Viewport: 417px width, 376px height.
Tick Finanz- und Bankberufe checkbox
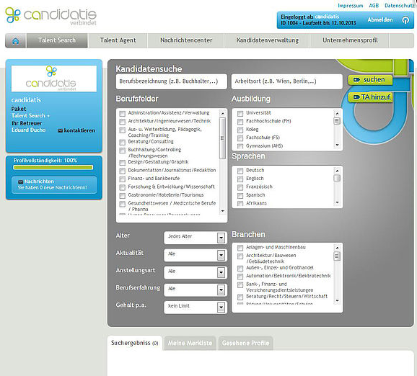(123, 179)
